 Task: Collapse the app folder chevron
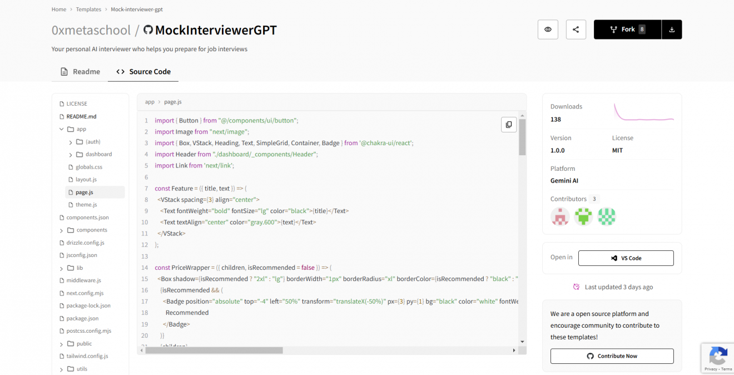point(61,129)
